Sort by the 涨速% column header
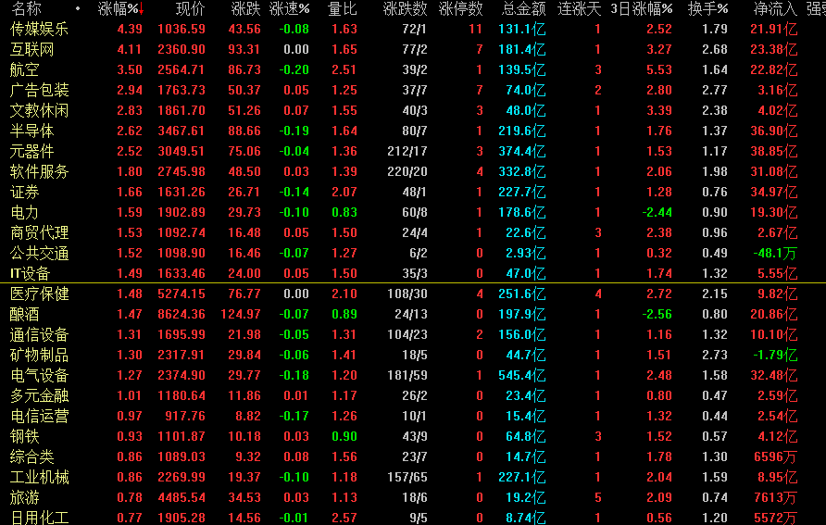Viewport: 826px width, 525px height. (x=289, y=8)
